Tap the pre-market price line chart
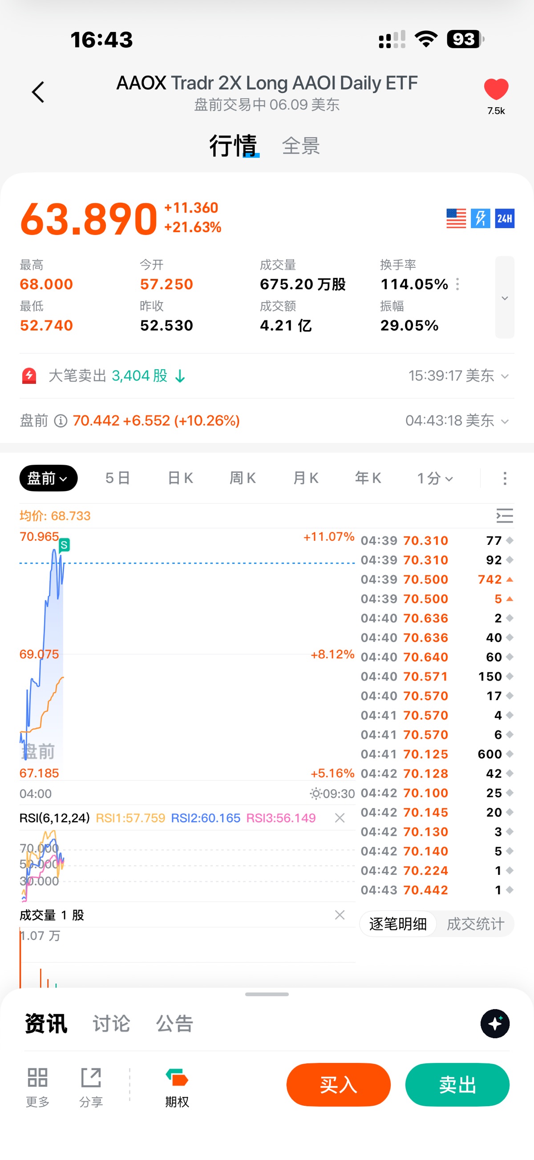 (187, 654)
